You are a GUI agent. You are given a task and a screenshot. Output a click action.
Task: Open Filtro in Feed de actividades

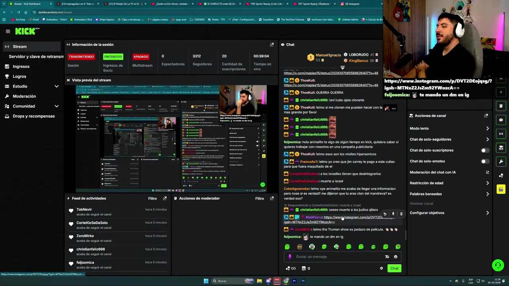[152, 198]
